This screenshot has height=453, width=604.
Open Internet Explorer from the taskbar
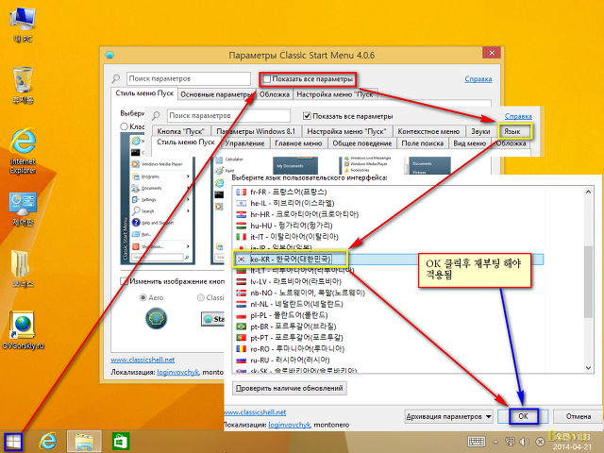[48, 441]
